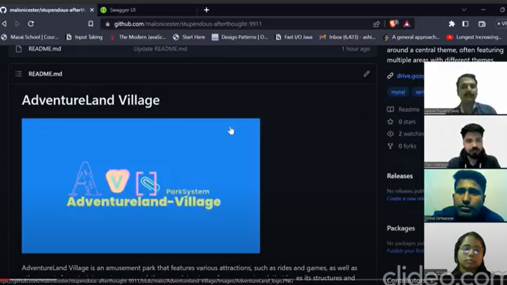Open the README outline list icon
The width and height of the screenshot is (507, 285).
pos(18,74)
